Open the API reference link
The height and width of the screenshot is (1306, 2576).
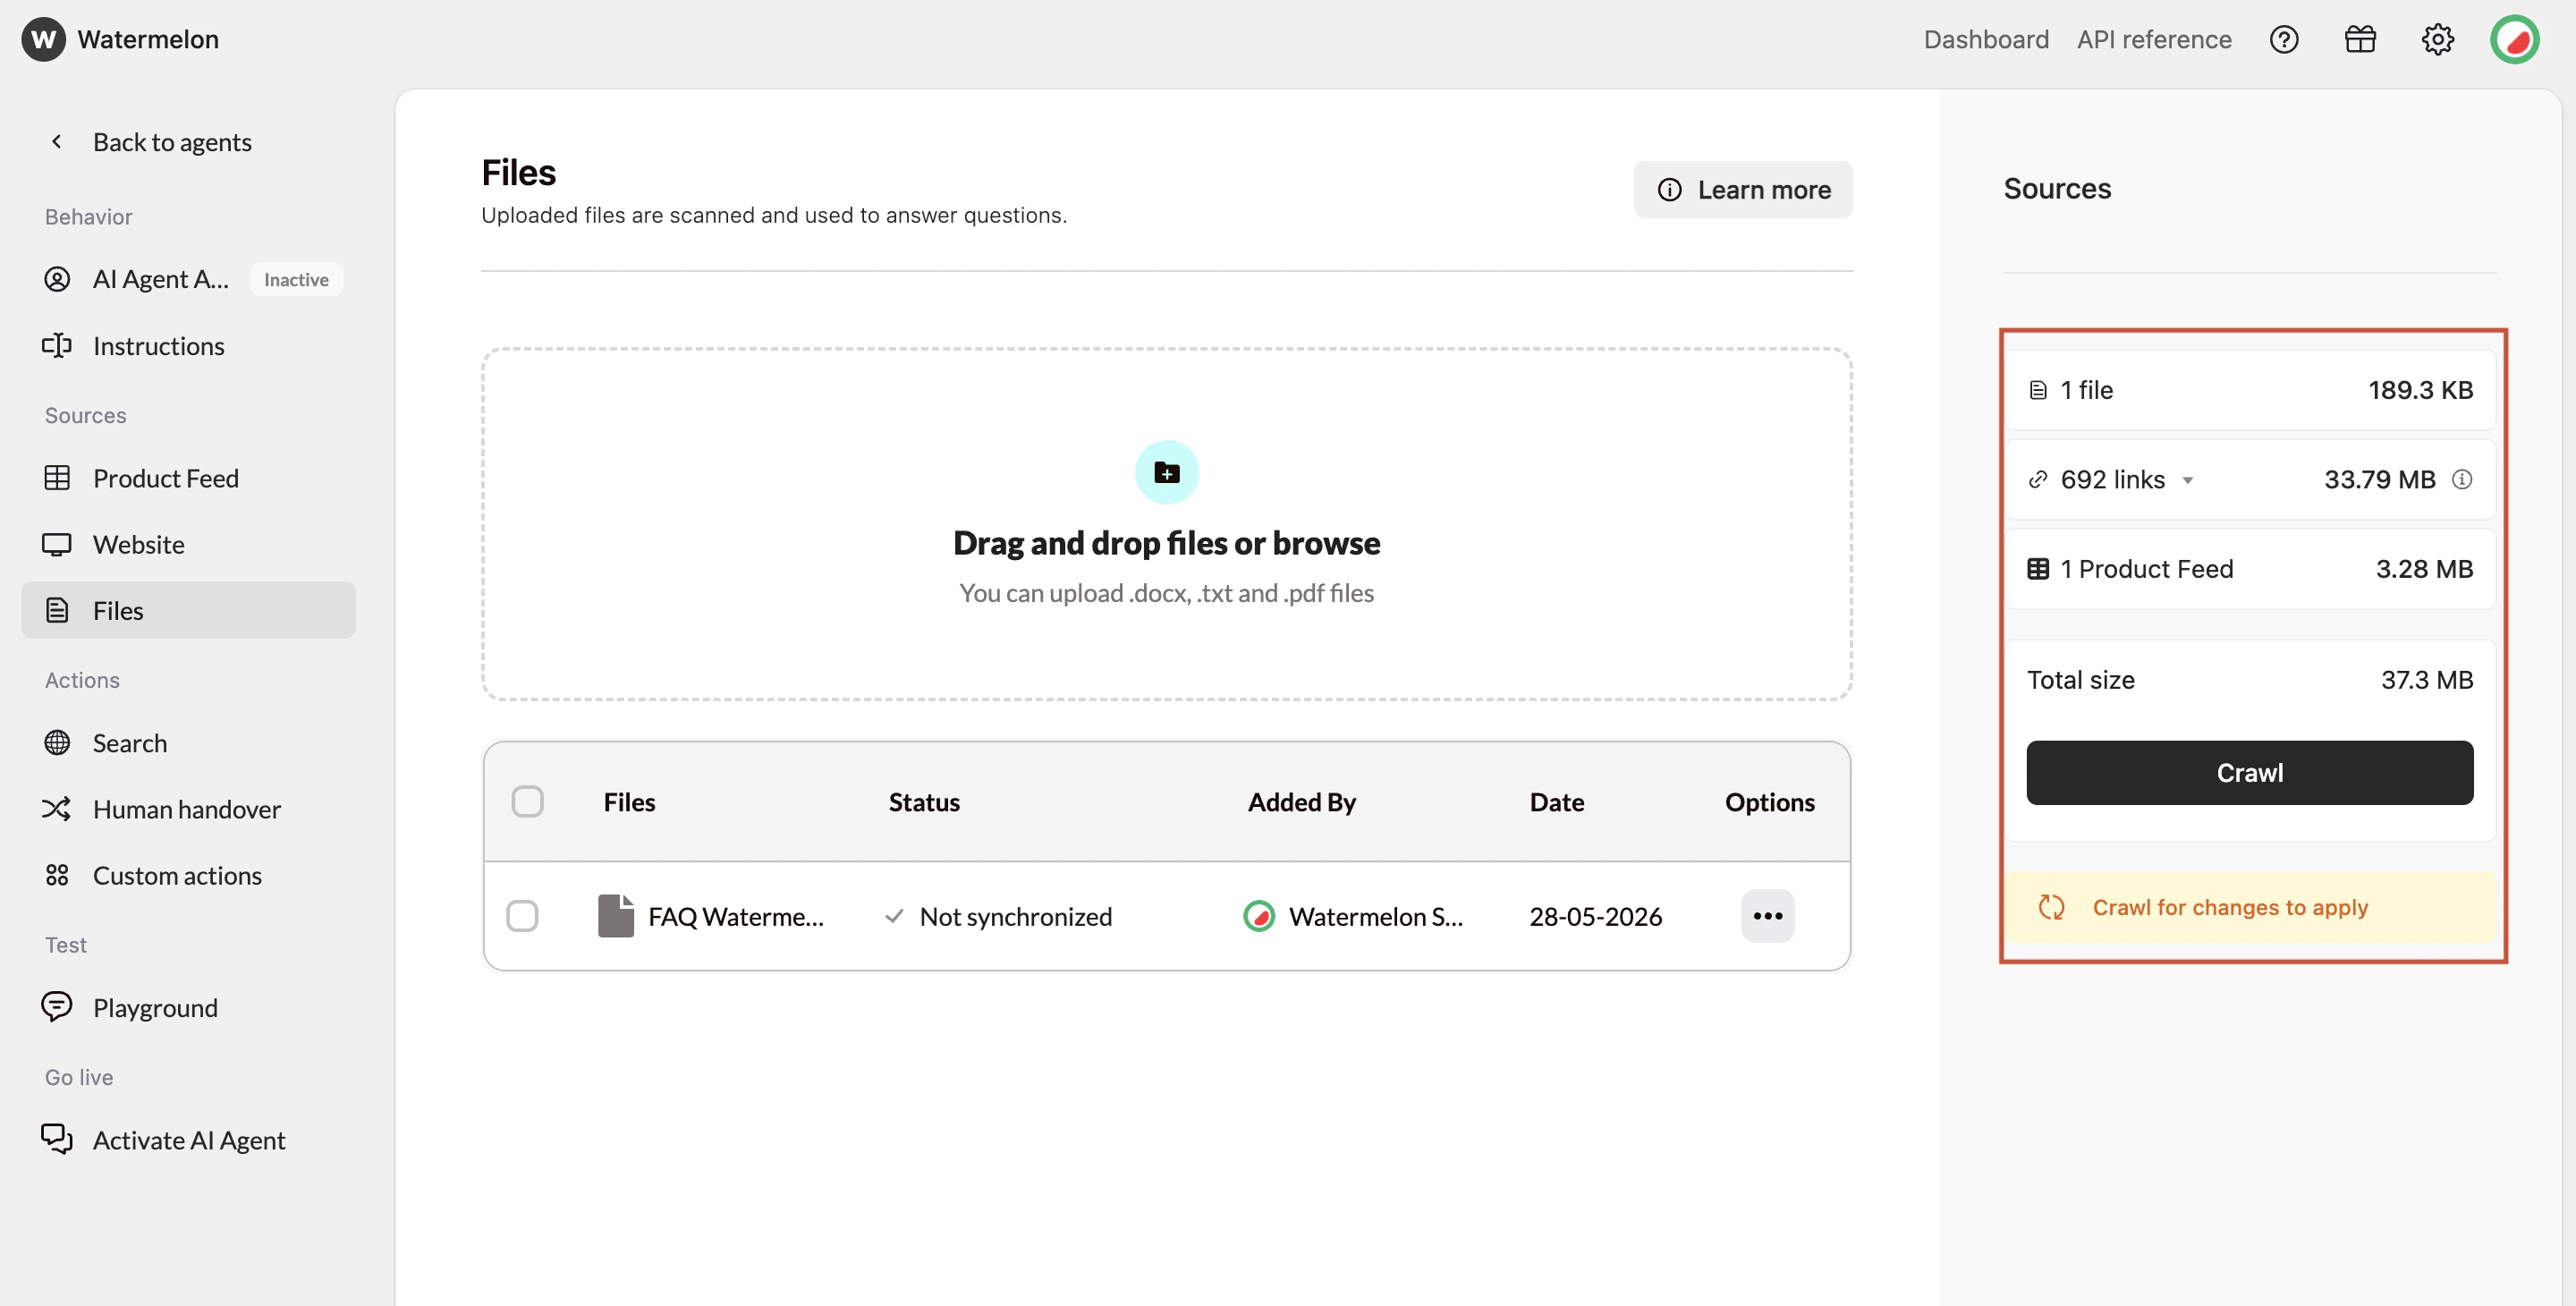tap(2154, 39)
